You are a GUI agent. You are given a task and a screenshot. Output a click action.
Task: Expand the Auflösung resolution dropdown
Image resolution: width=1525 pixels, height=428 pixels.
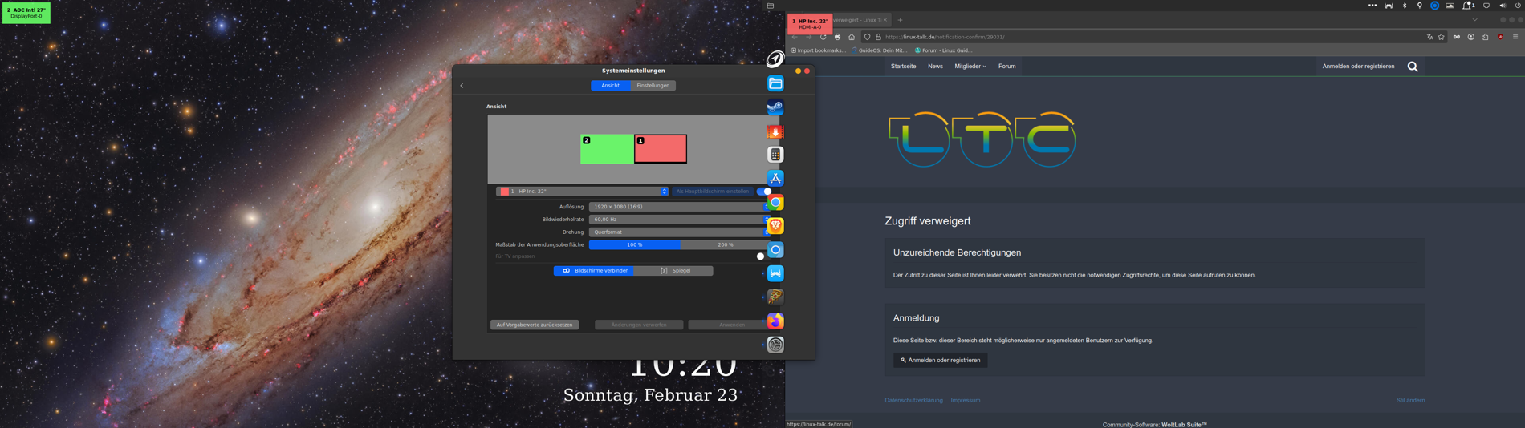pyautogui.click(x=678, y=207)
